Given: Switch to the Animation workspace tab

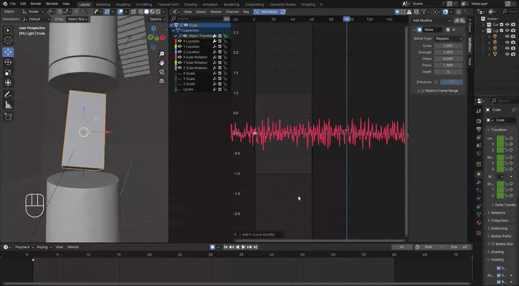Looking at the screenshot, I should coord(210,4).
